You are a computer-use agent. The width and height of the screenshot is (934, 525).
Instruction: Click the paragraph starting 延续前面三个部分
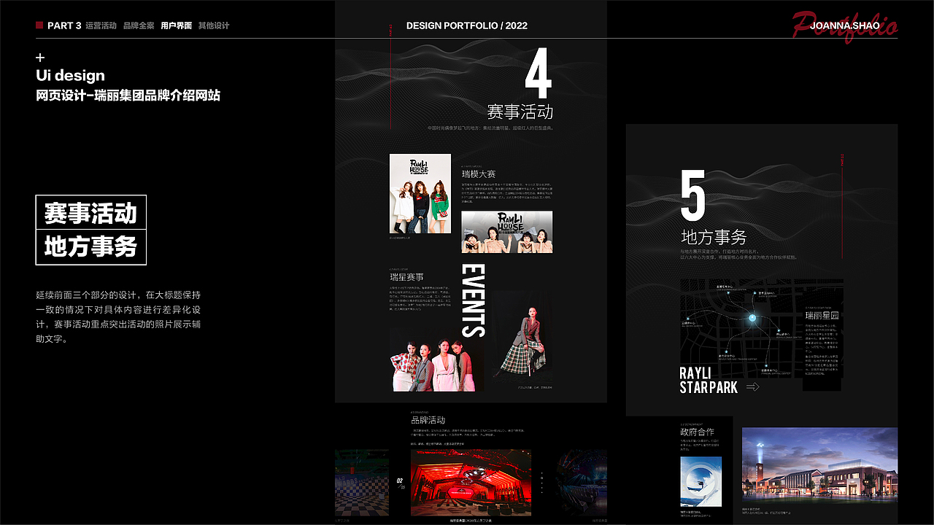pyautogui.click(x=118, y=317)
